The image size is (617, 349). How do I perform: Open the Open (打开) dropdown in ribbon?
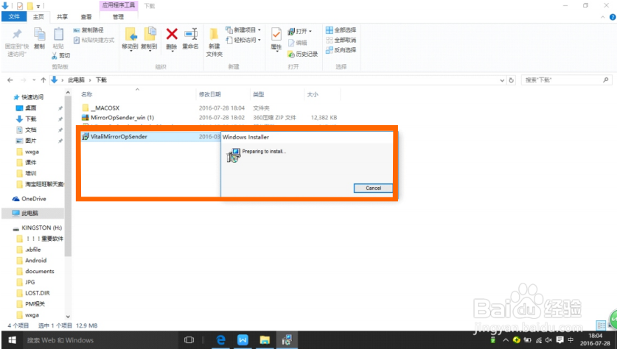point(300,31)
